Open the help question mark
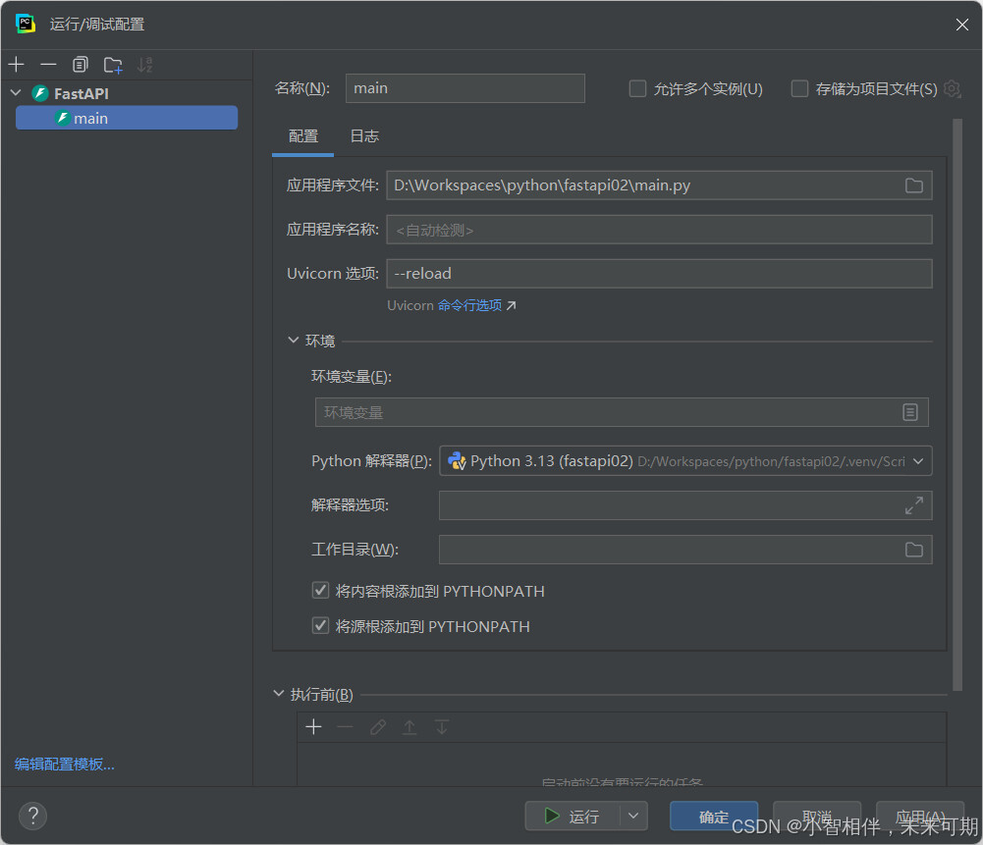This screenshot has width=983, height=845. pyautogui.click(x=33, y=816)
